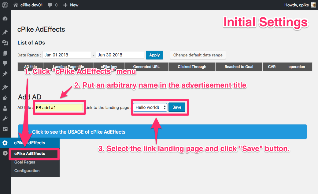Open the WordPress logo menu

5,5
